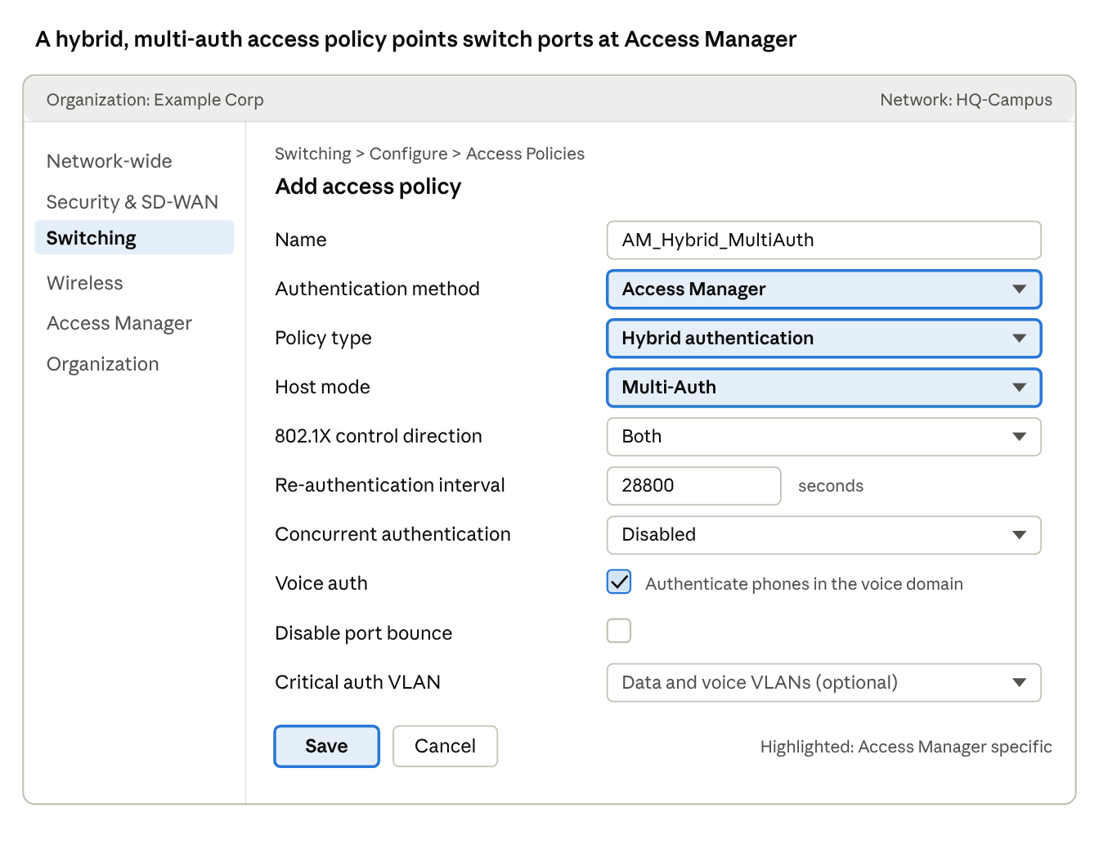Click the Access Policies breadcrumb
Image resolution: width=1099 pixels, height=849 pixels.
coord(525,154)
